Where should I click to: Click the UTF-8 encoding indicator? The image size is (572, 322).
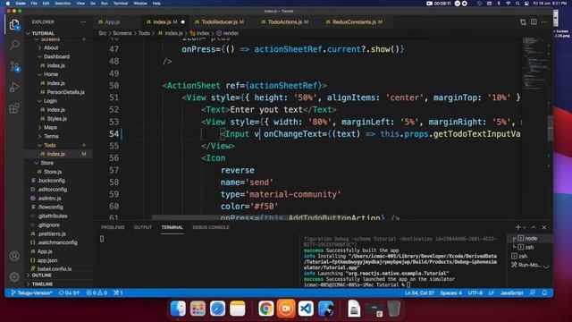[x=475, y=292]
